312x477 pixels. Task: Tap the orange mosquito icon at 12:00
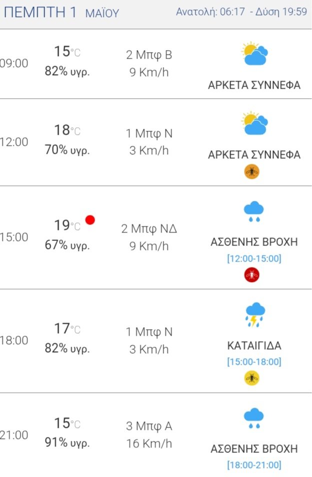click(252, 171)
